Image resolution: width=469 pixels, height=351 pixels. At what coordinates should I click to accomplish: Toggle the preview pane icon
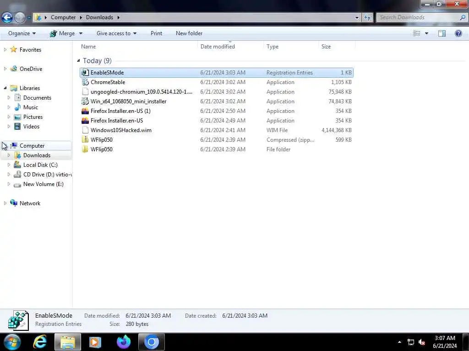pyautogui.click(x=442, y=33)
